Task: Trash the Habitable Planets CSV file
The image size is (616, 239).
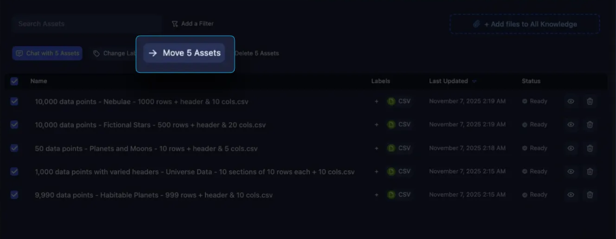Action: point(590,195)
